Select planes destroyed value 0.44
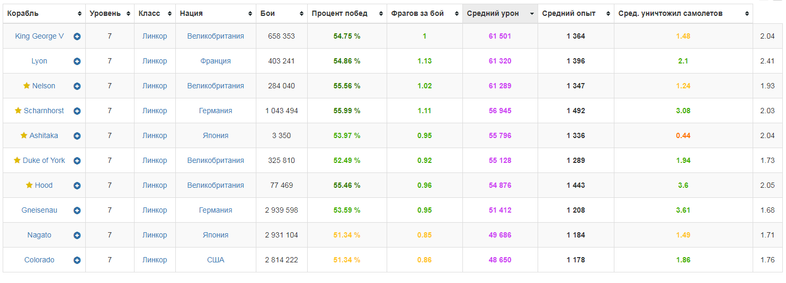 coord(683,136)
